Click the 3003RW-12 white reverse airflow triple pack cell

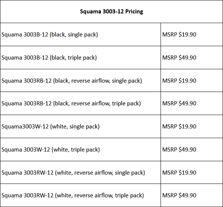tap(81, 195)
